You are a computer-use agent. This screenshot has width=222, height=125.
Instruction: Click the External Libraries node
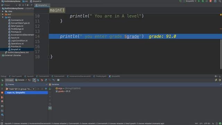coord(13,56)
